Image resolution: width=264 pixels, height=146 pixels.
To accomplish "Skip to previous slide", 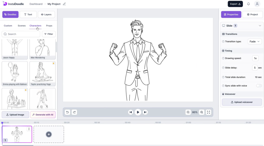I will [130, 112].
